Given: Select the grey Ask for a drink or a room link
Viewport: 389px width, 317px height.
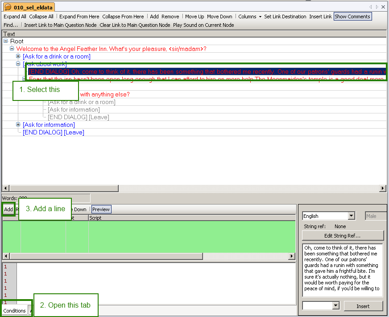Looking at the screenshot, I should click(x=81, y=102).
